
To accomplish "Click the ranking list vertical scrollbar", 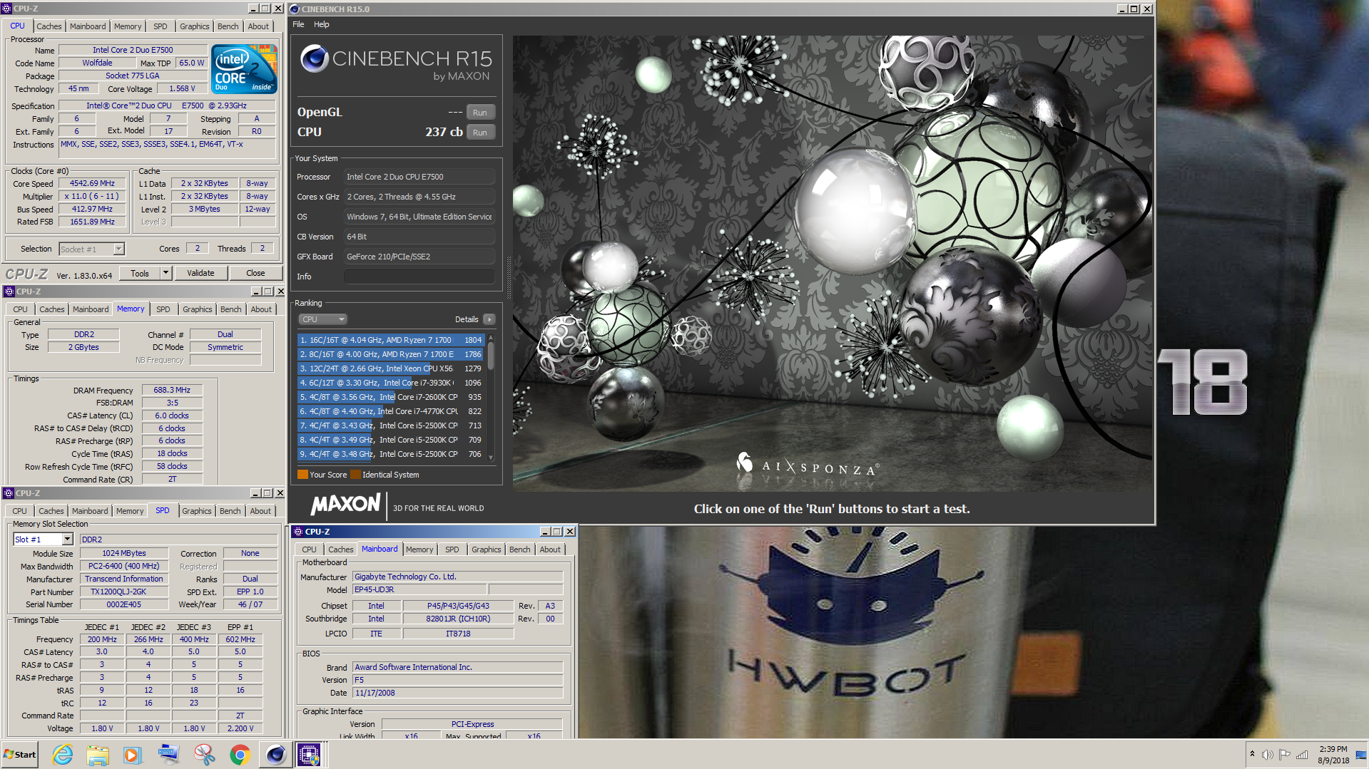I will click(491, 398).
